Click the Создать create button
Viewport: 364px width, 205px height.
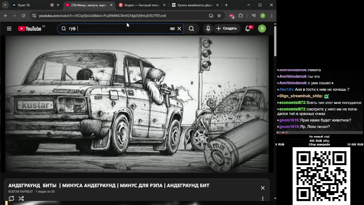click(227, 28)
